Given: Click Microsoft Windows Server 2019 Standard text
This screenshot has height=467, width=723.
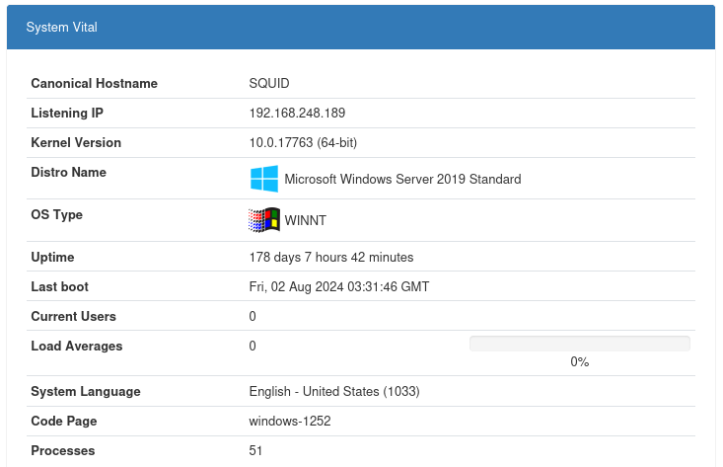Looking at the screenshot, I should (402, 180).
